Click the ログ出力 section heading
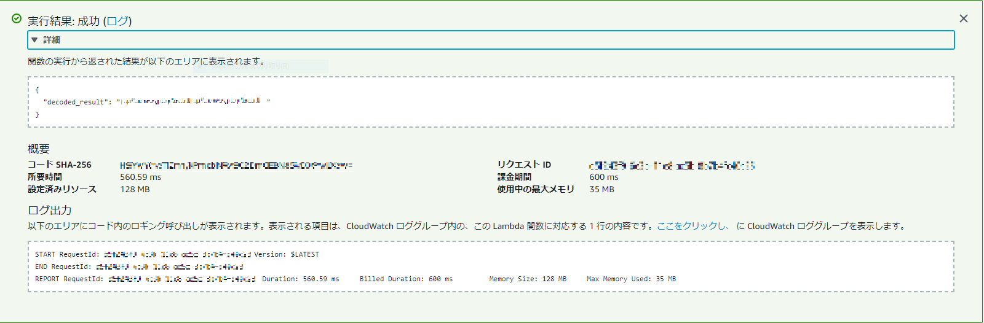 click(50, 210)
